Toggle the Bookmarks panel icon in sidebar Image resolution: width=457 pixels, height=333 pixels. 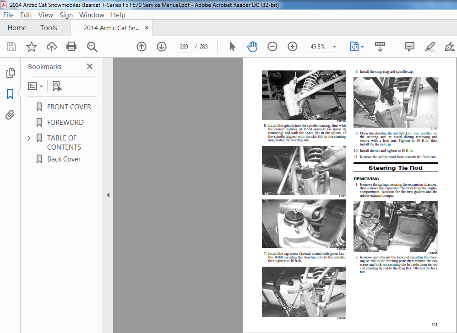(x=10, y=94)
